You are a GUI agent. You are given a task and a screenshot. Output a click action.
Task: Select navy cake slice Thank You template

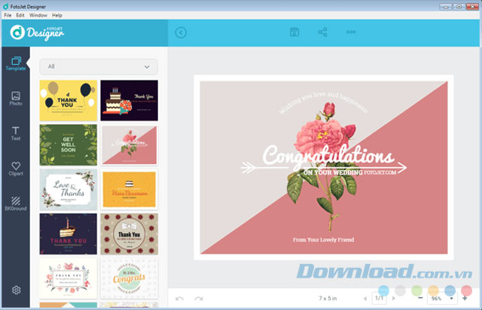(69, 234)
